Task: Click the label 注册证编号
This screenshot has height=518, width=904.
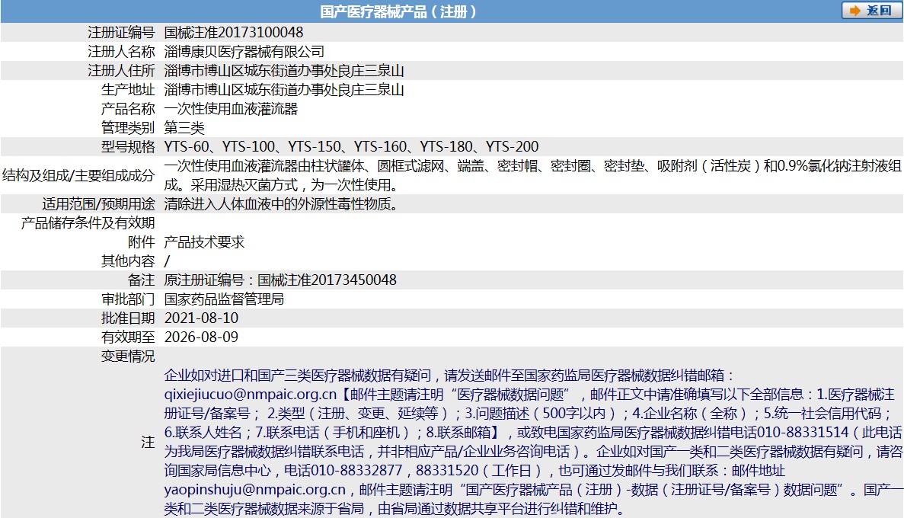Action: 122,32
